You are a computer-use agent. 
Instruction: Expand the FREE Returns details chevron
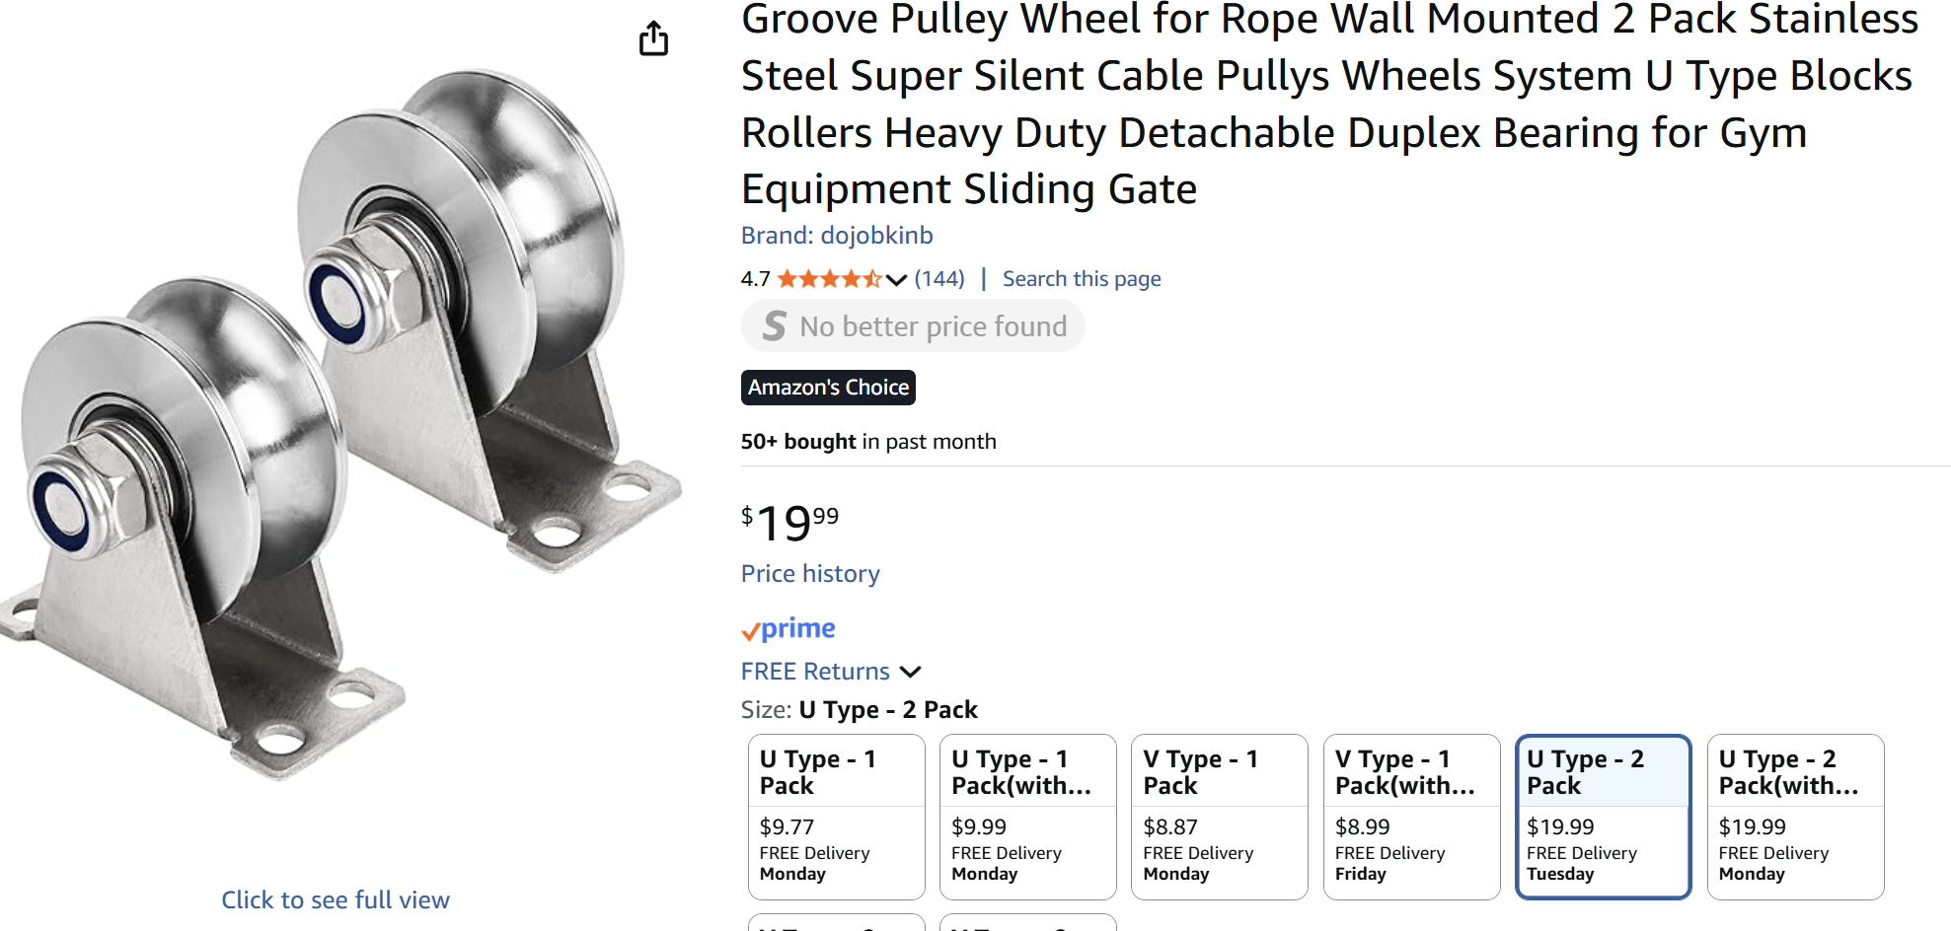pyautogui.click(x=911, y=672)
